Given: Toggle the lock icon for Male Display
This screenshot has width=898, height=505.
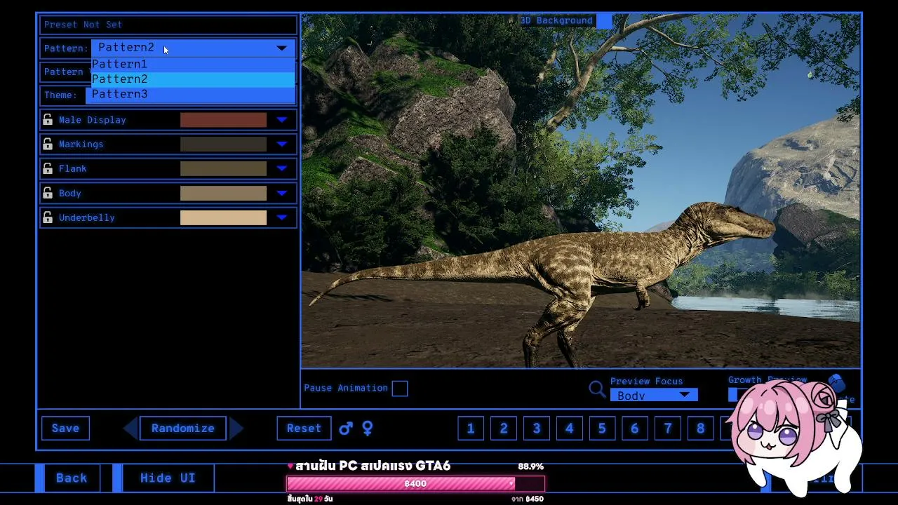Looking at the screenshot, I should point(48,120).
